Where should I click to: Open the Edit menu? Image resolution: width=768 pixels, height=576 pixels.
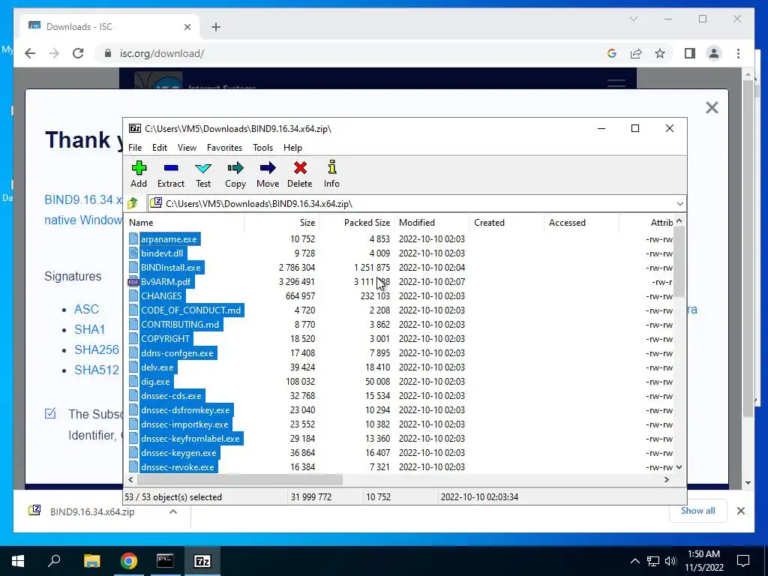point(160,148)
